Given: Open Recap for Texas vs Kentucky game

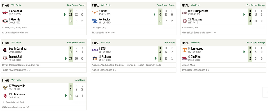Looking at the screenshot, I should click(172, 5).
